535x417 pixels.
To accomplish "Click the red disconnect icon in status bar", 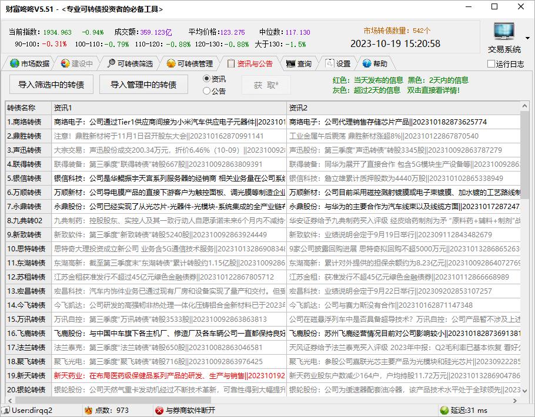I will pos(159,410).
